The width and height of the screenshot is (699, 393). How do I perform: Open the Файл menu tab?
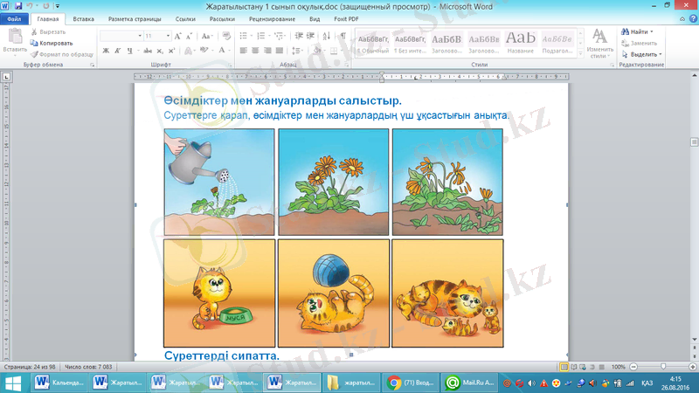(15, 17)
